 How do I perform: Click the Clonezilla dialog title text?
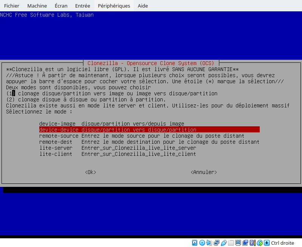(151, 63)
